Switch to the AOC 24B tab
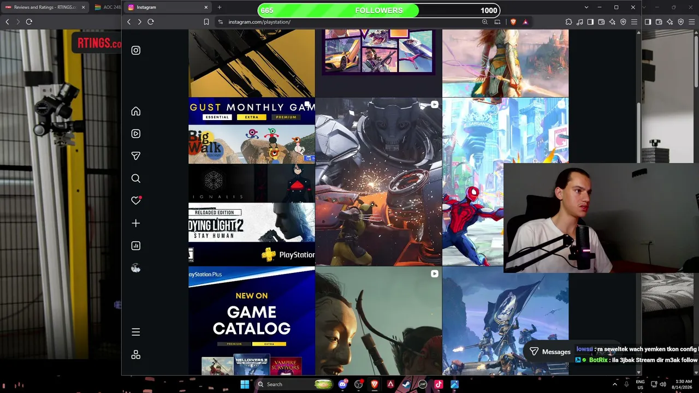This screenshot has width=699, height=393. tap(106, 7)
